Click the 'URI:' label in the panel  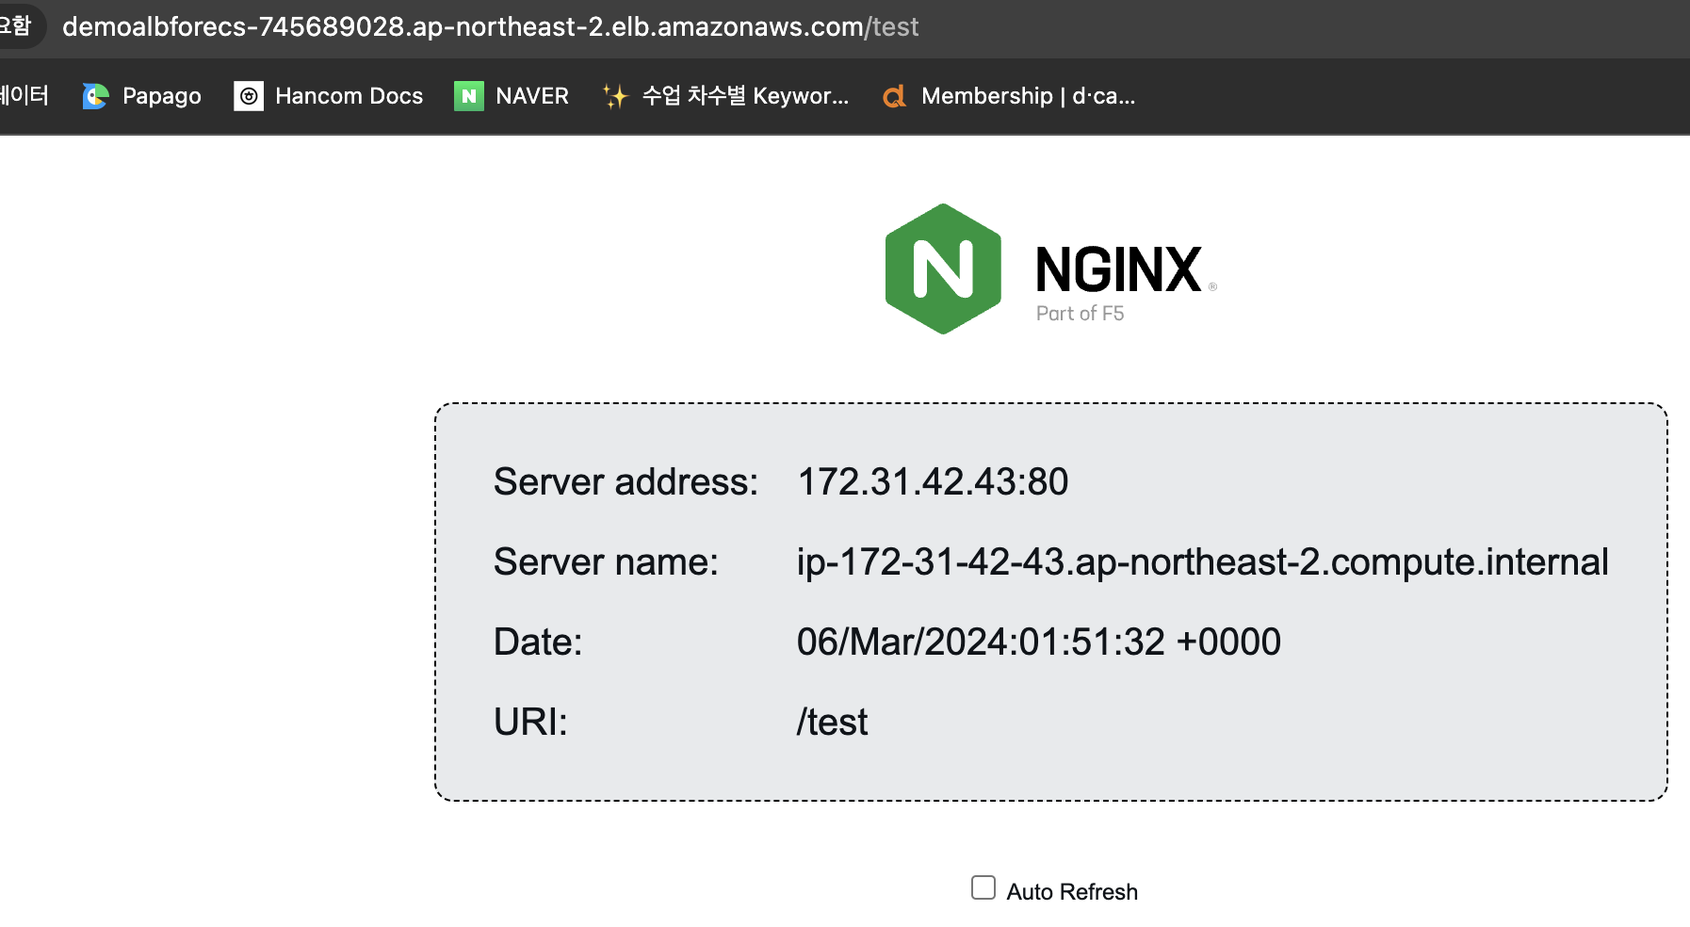tap(530, 723)
